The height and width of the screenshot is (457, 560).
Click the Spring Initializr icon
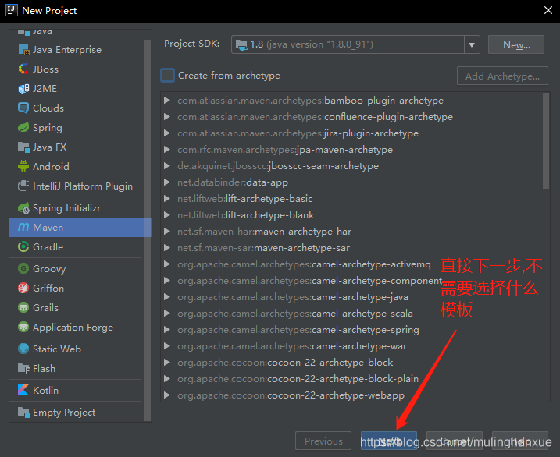[23, 207]
